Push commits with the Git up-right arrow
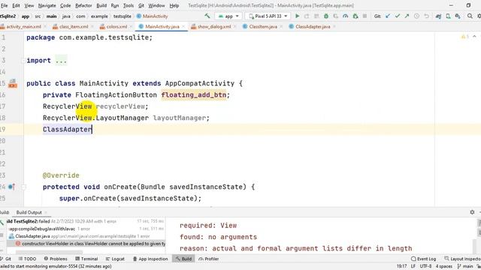Viewport: 481px width, 270px height. [407, 16]
